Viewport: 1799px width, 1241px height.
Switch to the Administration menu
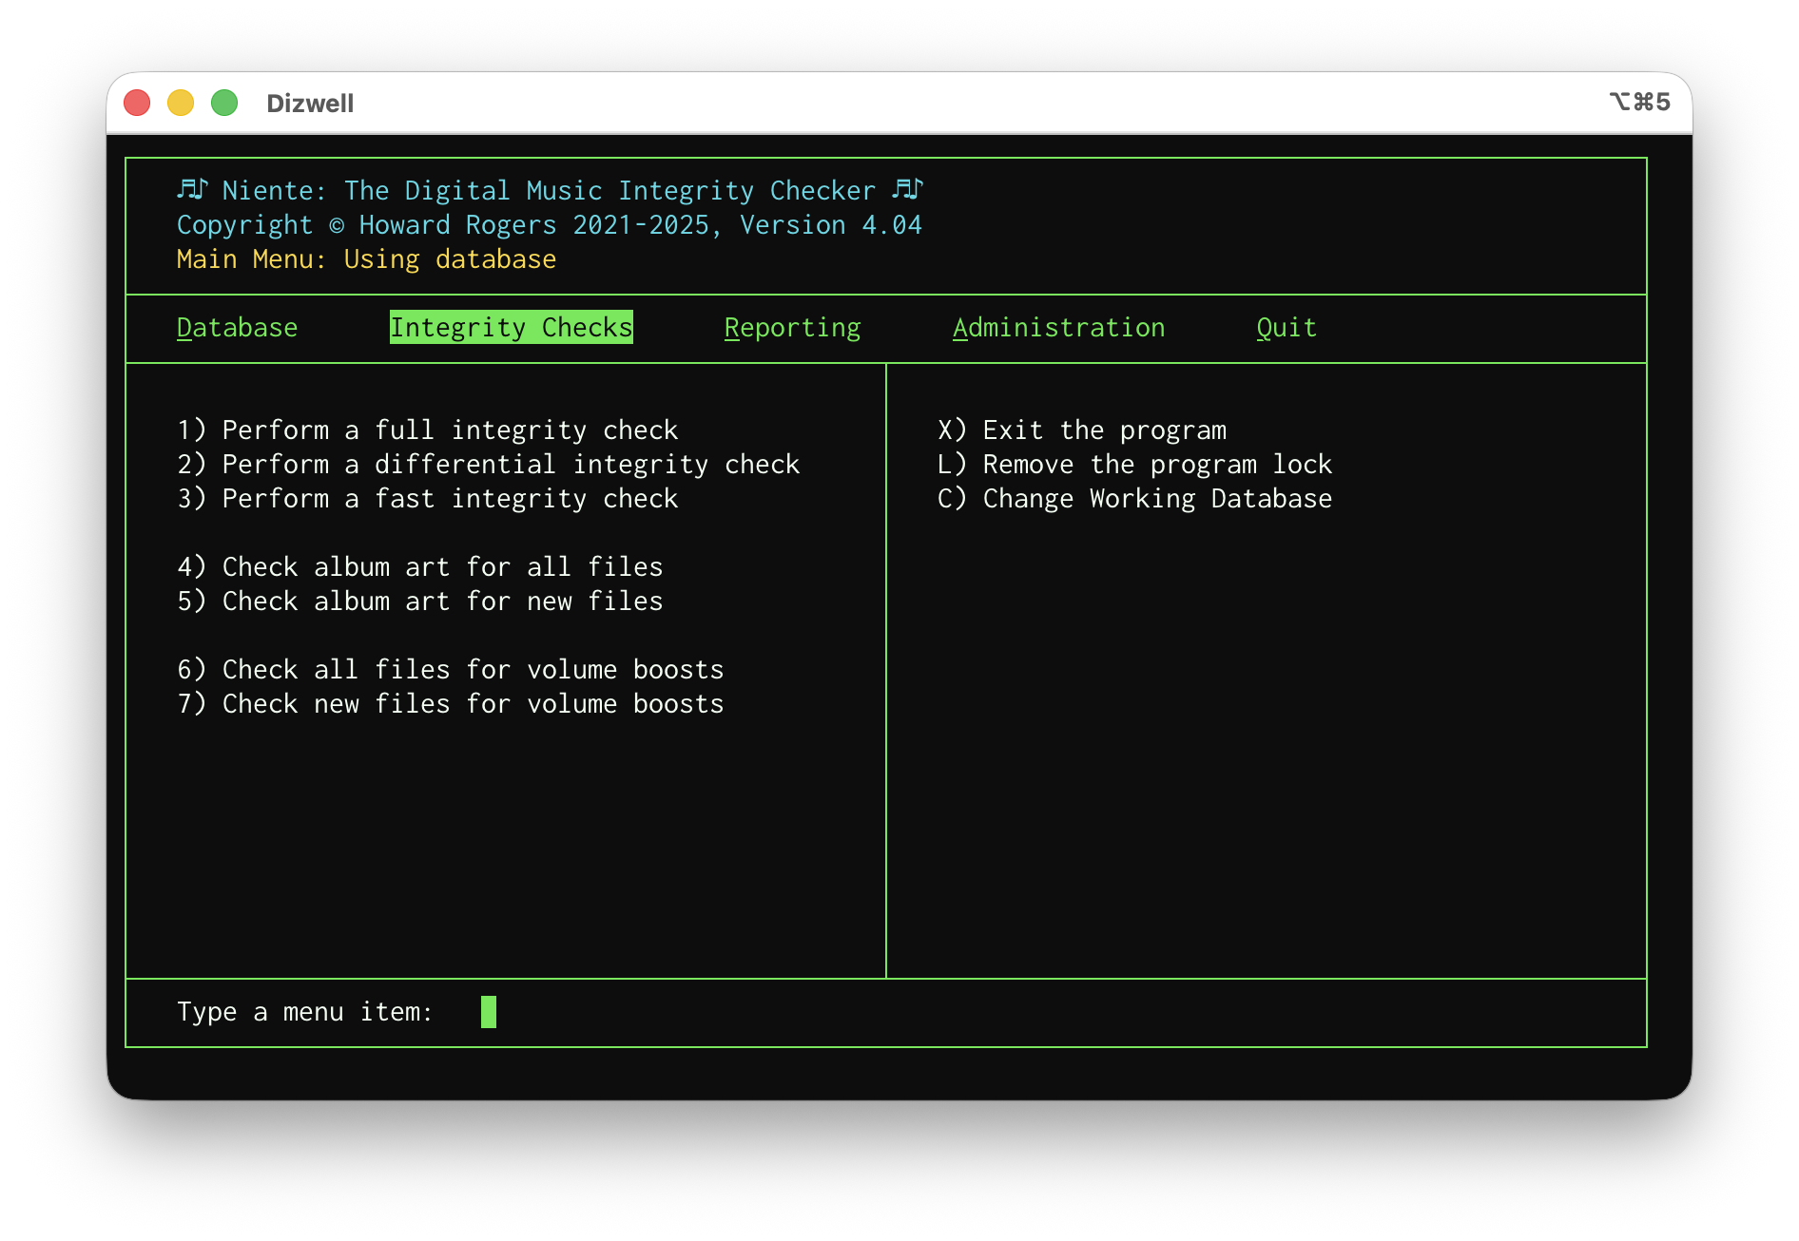point(1058,328)
